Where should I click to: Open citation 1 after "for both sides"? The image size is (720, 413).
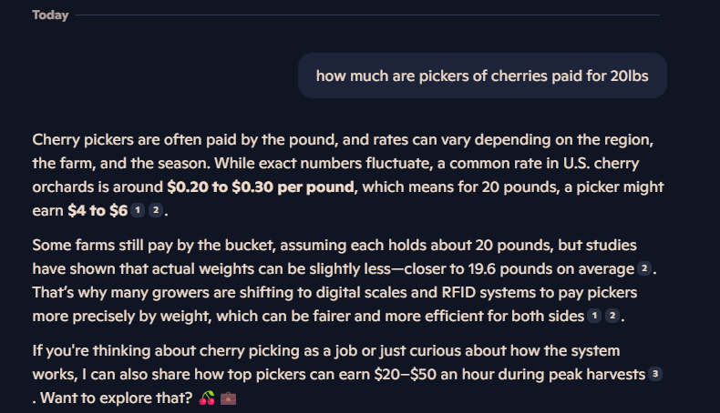tap(594, 317)
